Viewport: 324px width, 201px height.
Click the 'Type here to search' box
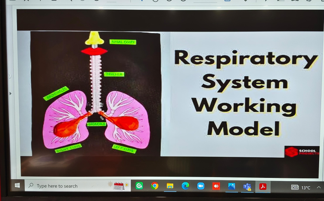pos(77,186)
